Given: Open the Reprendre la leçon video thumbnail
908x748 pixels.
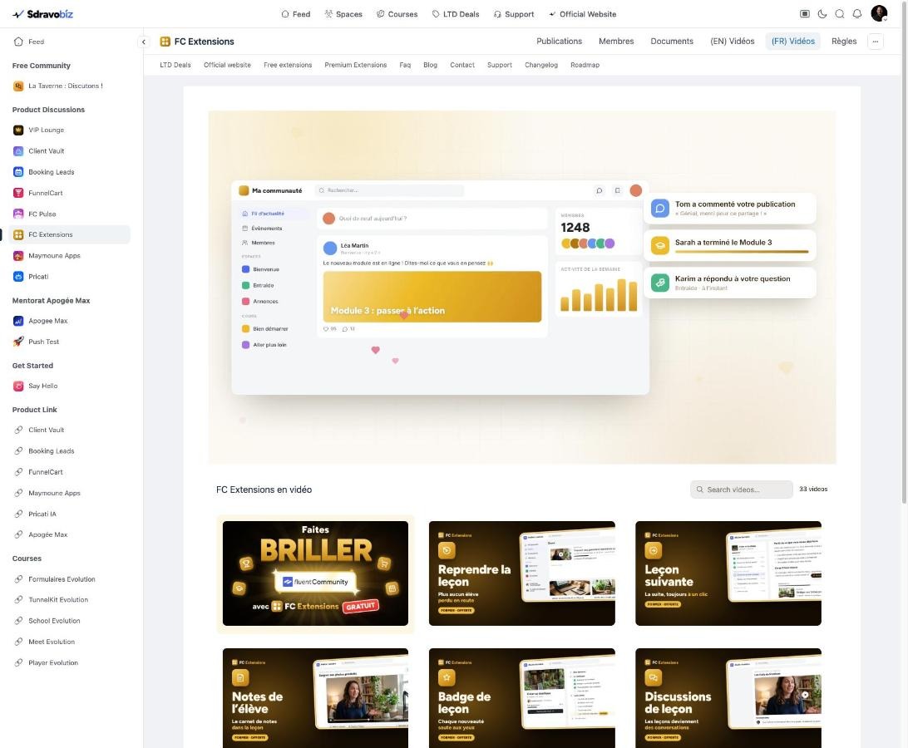Looking at the screenshot, I should (x=521, y=573).
